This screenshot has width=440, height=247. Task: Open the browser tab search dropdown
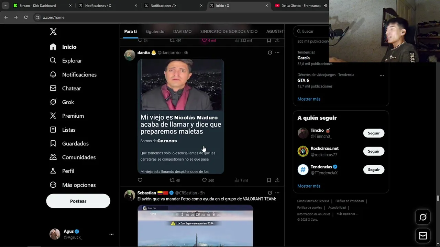(5, 5)
